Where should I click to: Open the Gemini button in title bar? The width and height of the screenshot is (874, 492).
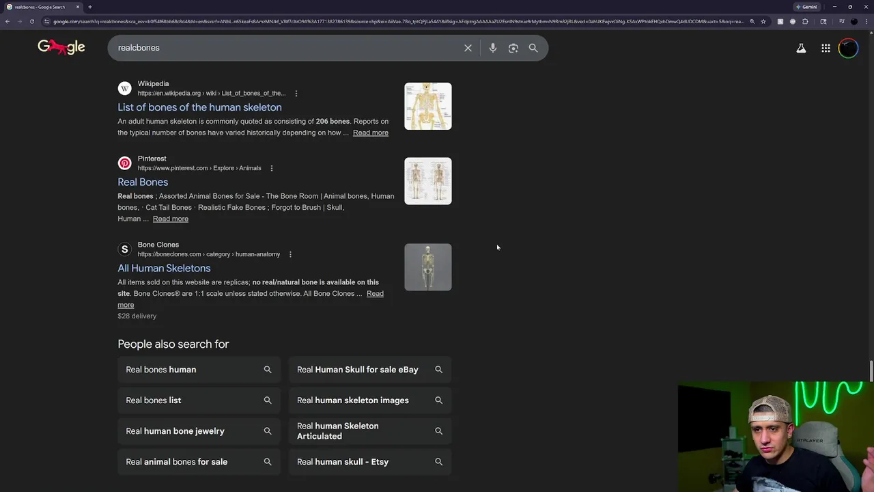(x=806, y=7)
